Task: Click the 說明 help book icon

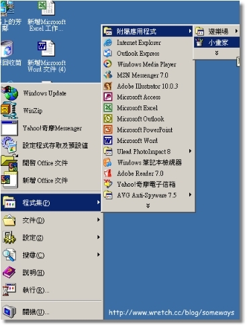Action: (9, 273)
